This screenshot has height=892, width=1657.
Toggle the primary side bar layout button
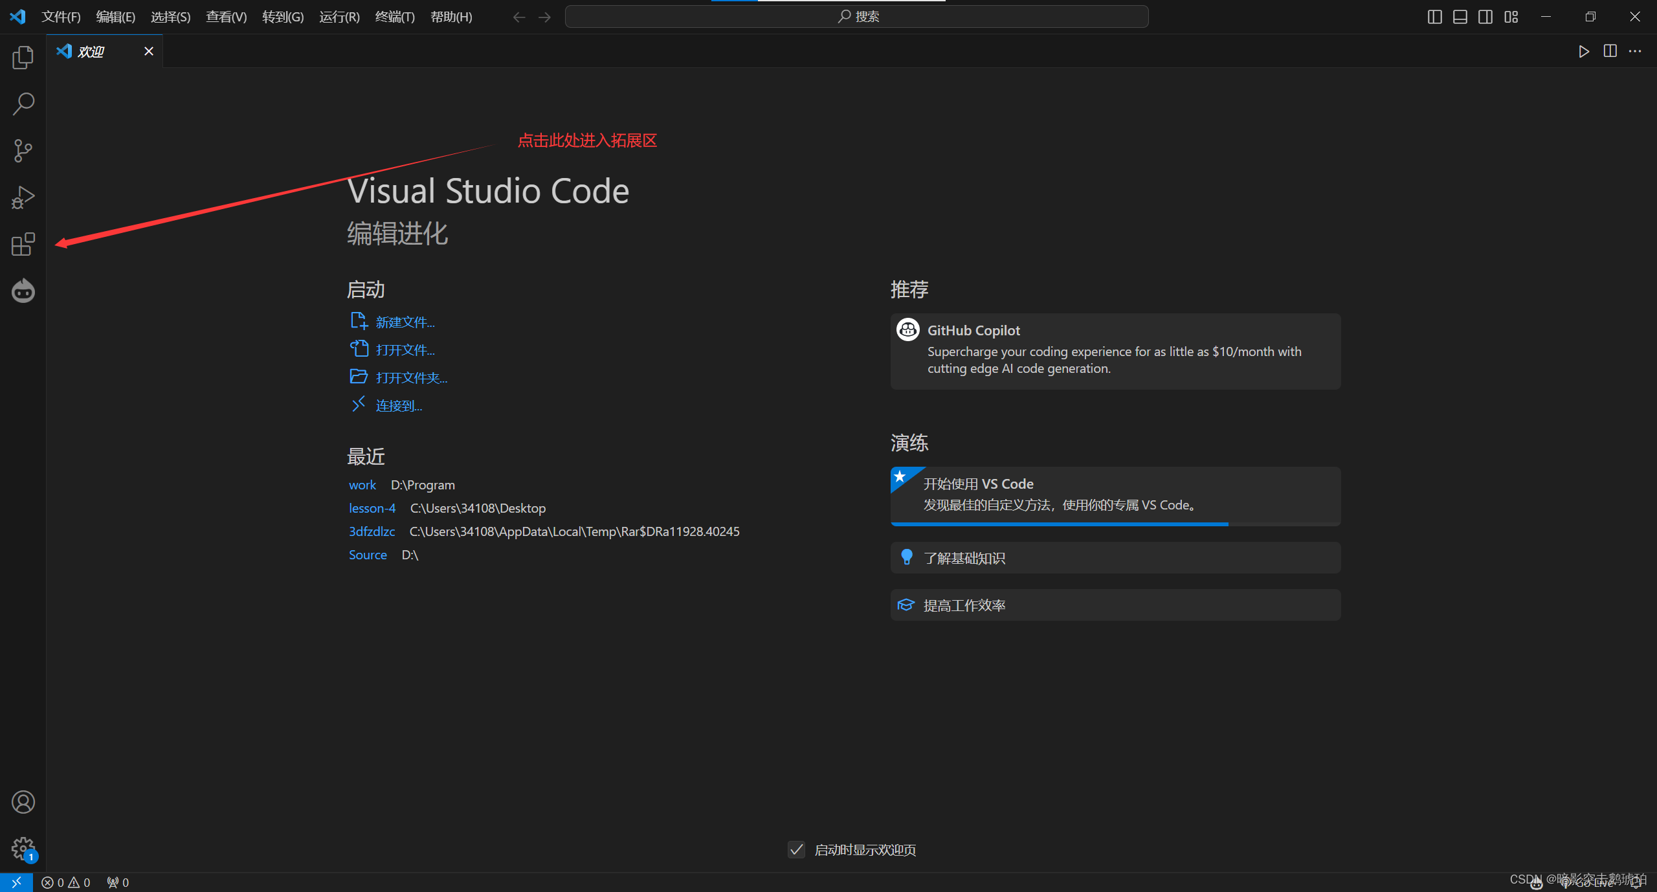(x=1434, y=17)
